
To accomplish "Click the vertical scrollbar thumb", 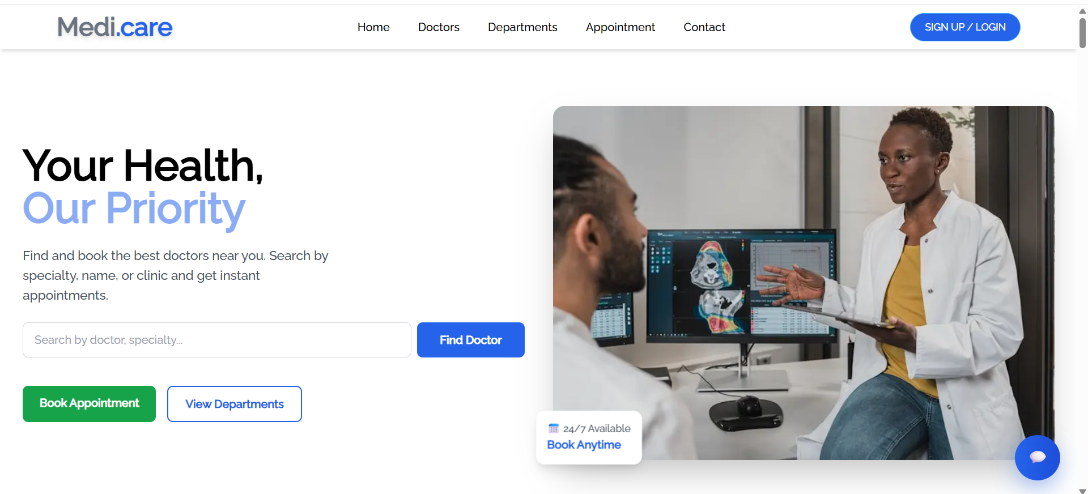I will 1082,33.
